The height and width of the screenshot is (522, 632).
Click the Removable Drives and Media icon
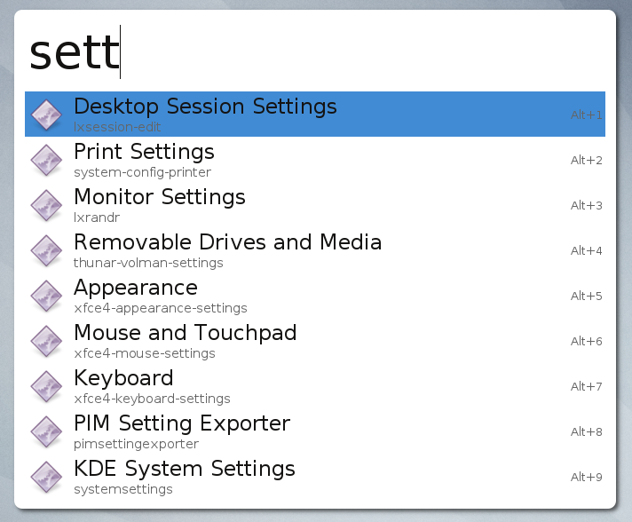click(46, 250)
